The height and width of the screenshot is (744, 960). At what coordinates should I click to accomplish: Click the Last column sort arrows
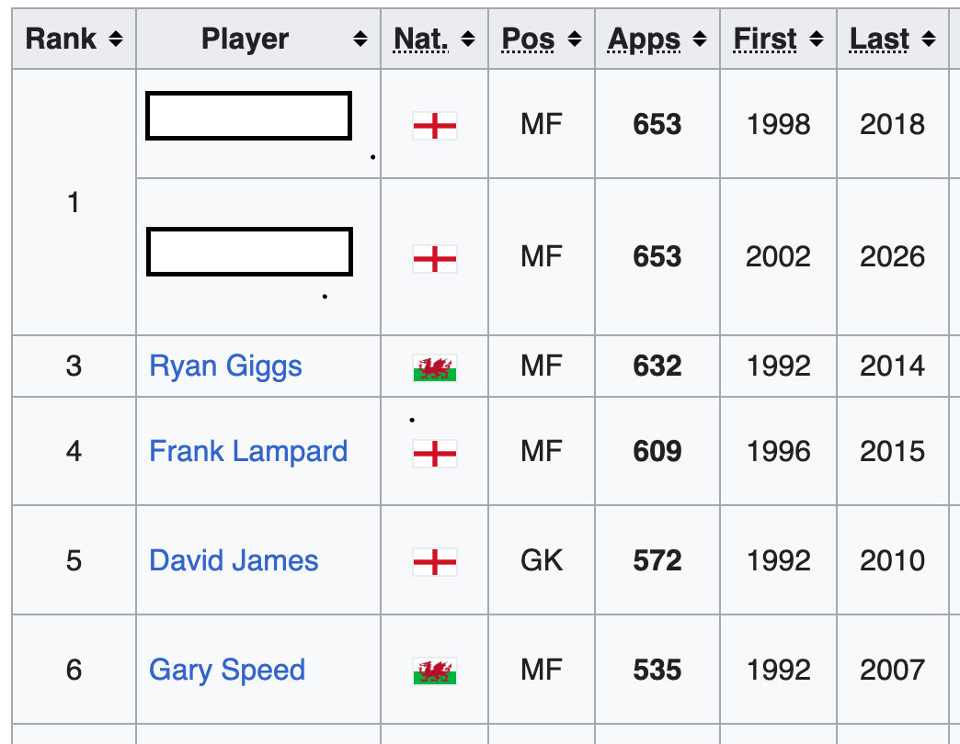(x=929, y=39)
